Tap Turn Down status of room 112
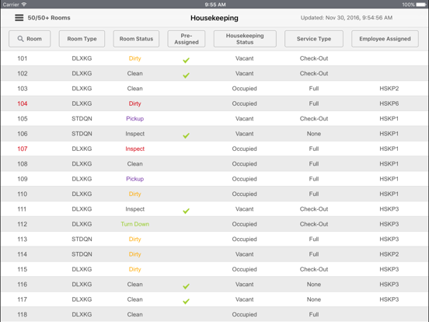 pyautogui.click(x=135, y=224)
